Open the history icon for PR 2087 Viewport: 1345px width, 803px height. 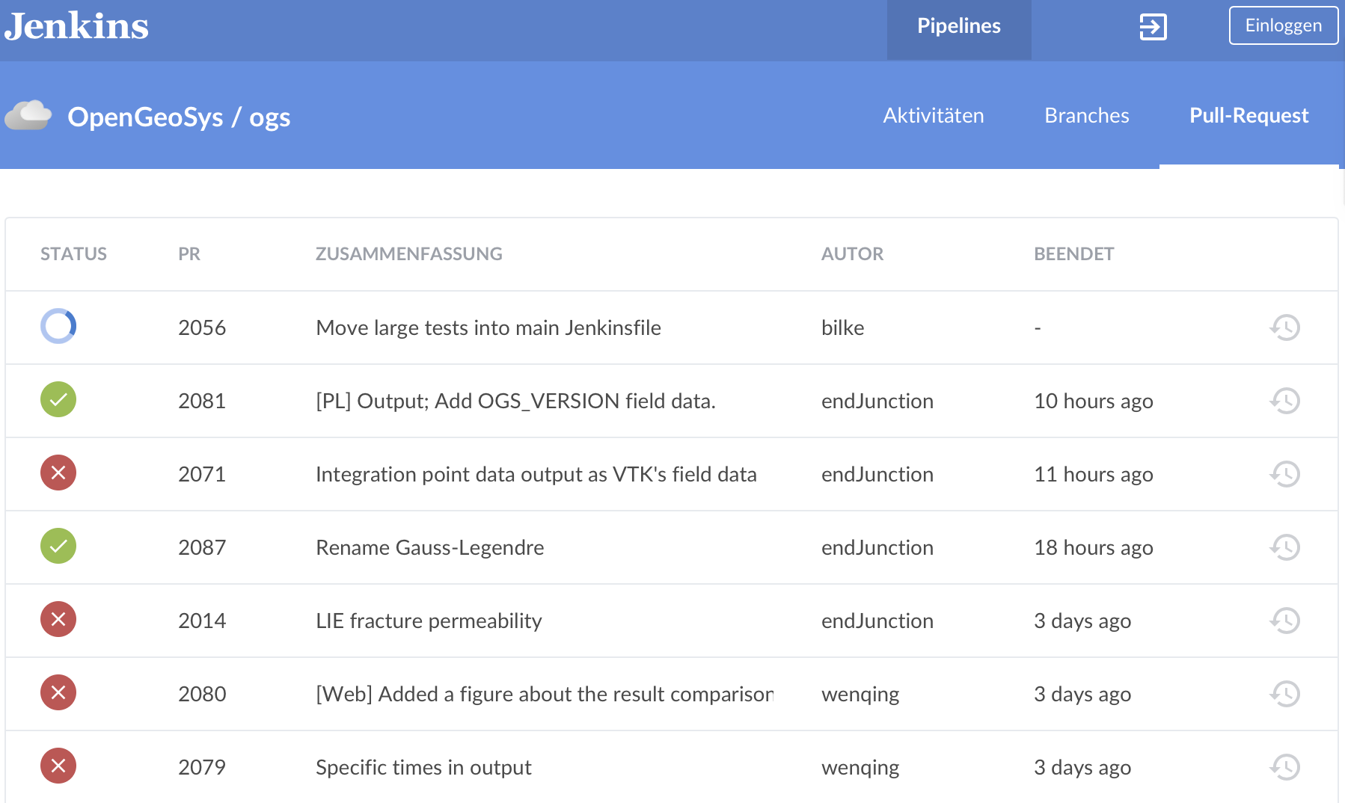tap(1284, 547)
